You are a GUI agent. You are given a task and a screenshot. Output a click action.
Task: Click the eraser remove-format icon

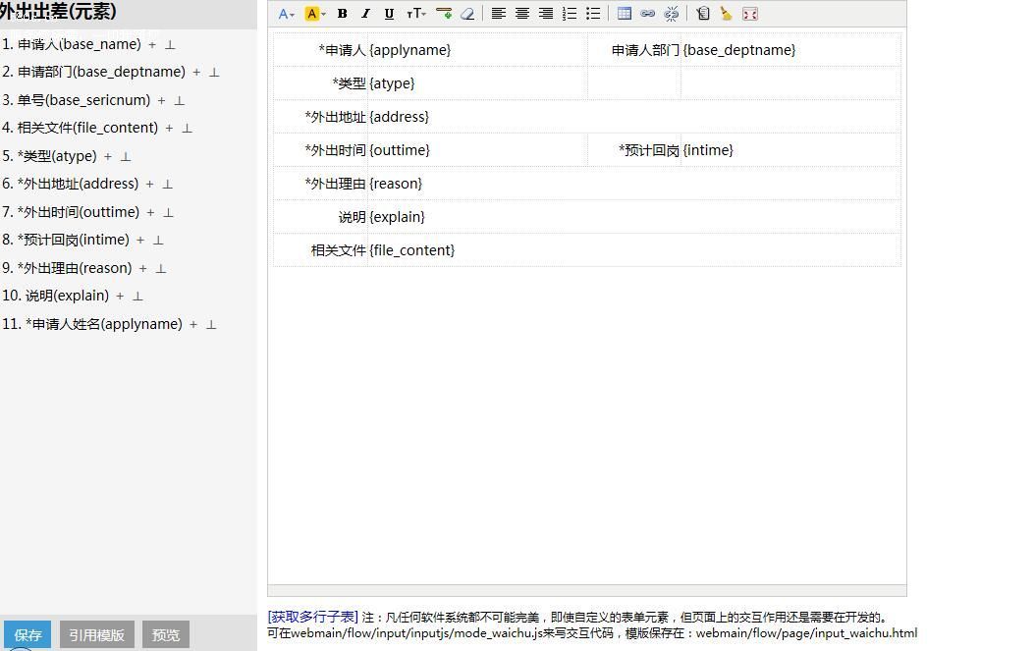467,14
